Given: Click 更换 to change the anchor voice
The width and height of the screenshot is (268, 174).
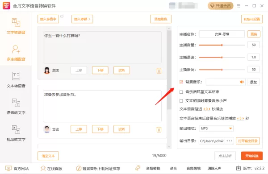Looking at the screenshot, I should (254, 34).
